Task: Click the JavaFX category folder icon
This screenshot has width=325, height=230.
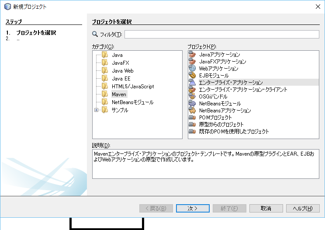Action: coord(105,63)
